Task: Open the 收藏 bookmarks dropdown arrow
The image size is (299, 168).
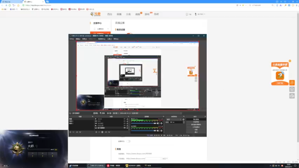Action: click(7, 9)
